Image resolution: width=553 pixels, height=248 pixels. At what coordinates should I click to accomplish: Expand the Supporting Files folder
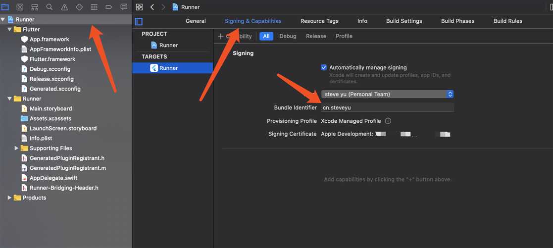click(16, 148)
